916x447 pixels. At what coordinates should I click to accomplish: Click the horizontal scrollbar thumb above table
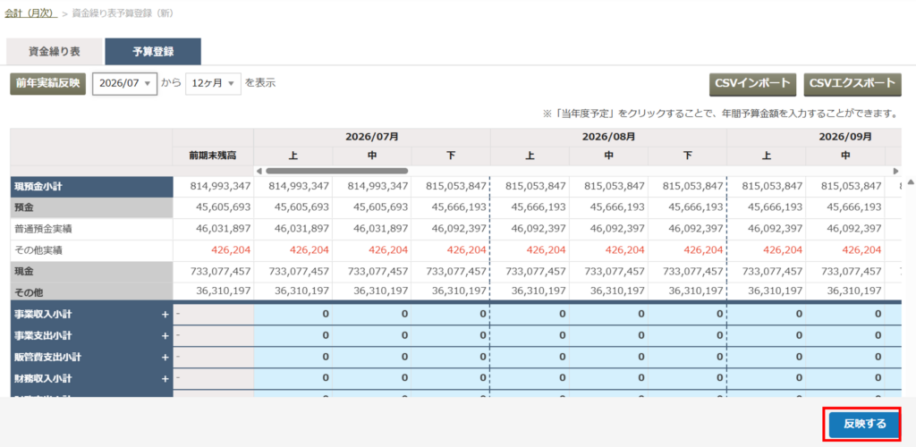coord(336,171)
